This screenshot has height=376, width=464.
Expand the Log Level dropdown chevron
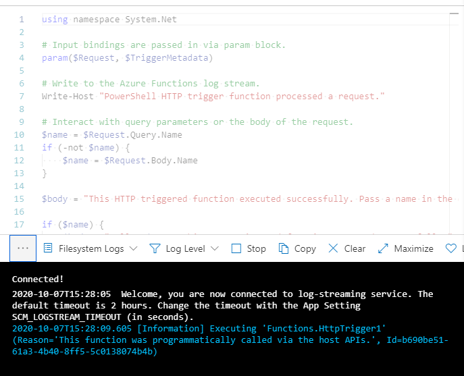click(215, 248)
